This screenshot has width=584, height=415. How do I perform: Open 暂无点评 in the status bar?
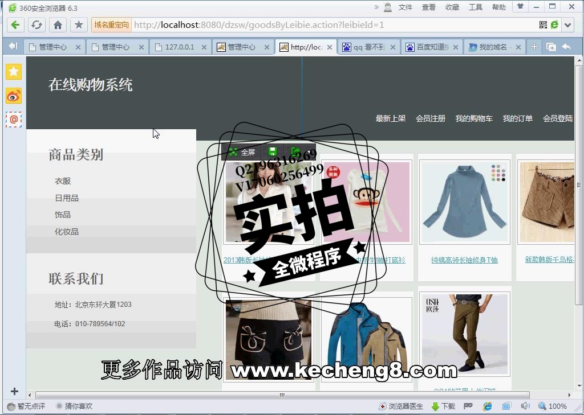pyautogui.click(x=26, y=406)
